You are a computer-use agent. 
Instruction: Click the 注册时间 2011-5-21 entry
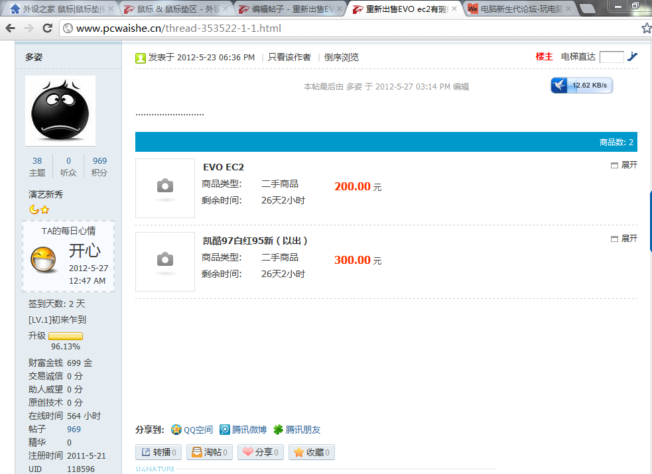pyautogui.click(x=67, y=455)
